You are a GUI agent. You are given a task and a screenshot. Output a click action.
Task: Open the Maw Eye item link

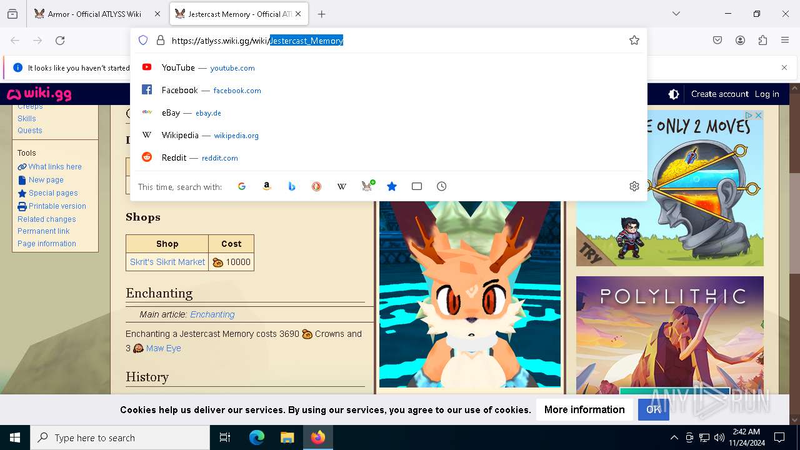(164, 348)
